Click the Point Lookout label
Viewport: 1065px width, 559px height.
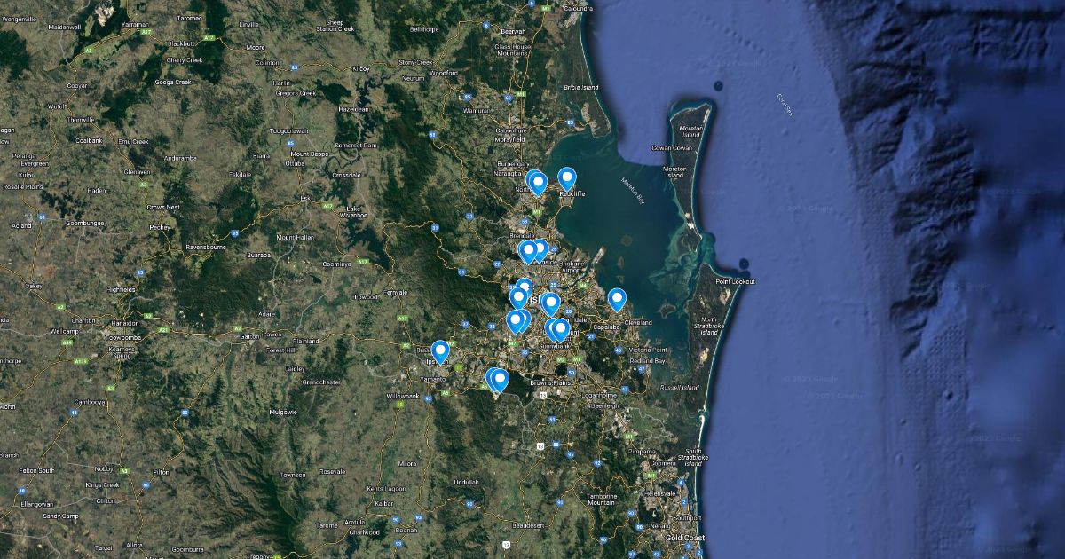(735, 281)
